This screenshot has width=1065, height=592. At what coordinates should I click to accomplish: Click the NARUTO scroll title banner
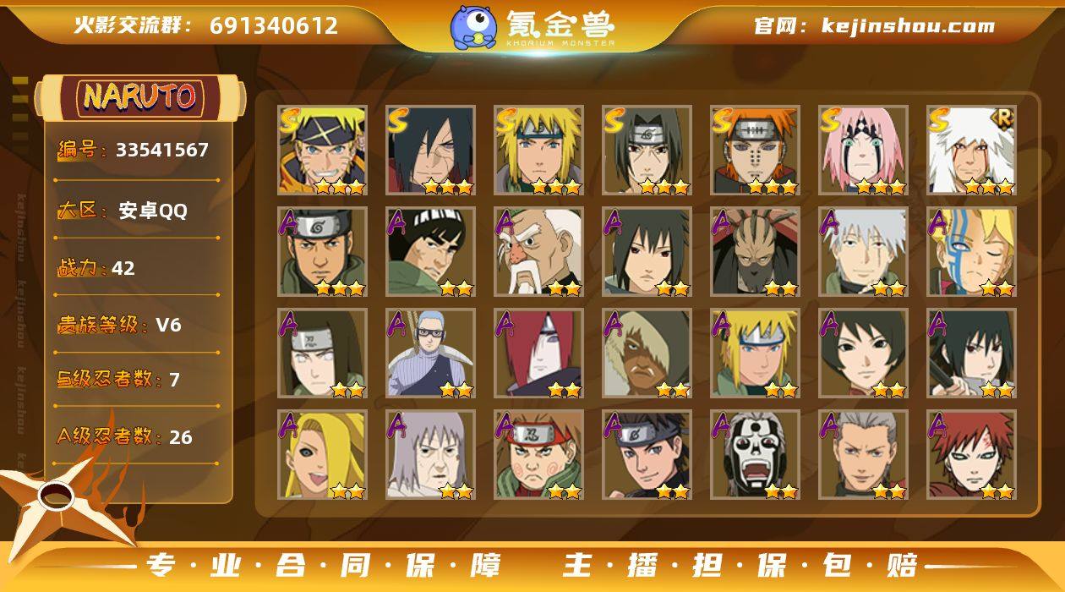[x=139, y=97]
